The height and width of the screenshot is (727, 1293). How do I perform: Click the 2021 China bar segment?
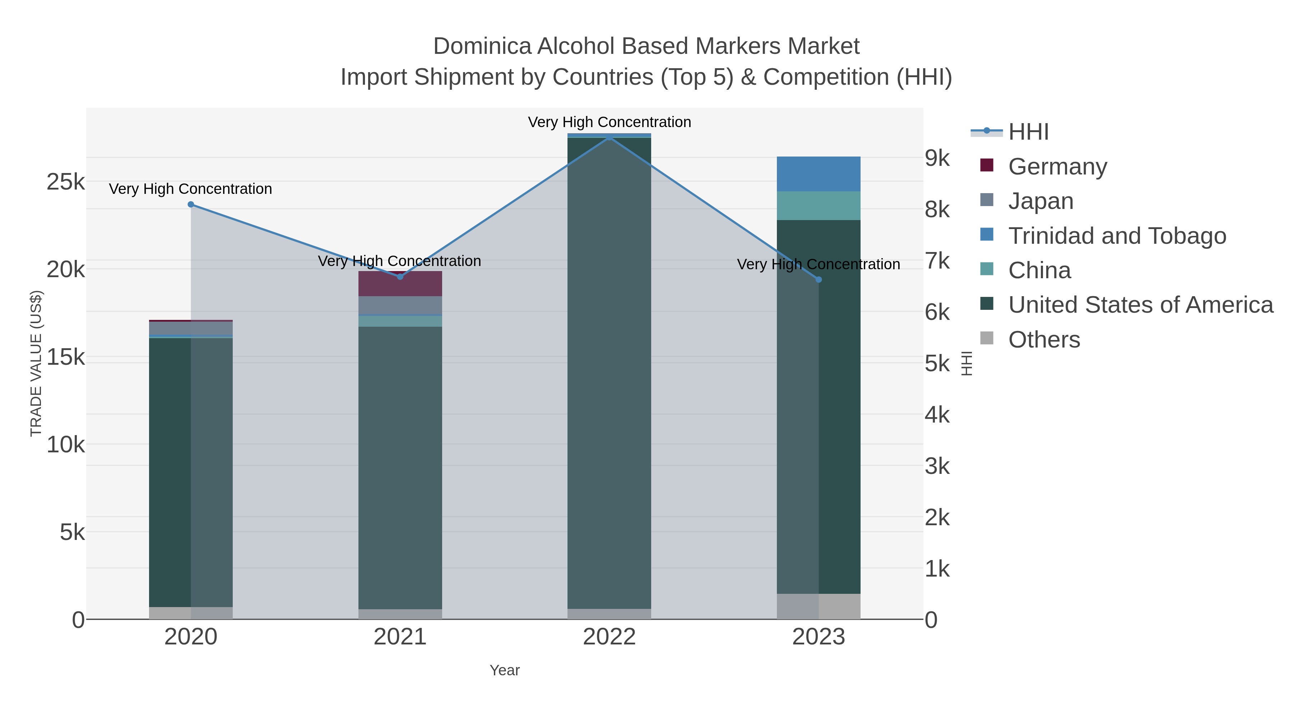pyautogui.click(x=400, y=321)
